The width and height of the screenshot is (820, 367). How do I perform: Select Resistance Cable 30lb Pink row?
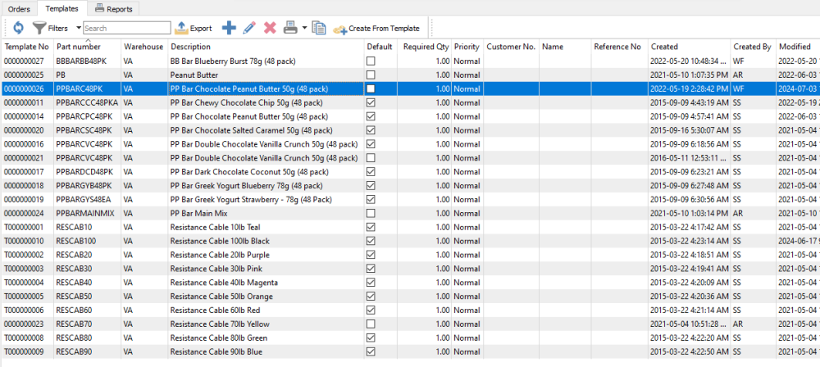point(410,269)
